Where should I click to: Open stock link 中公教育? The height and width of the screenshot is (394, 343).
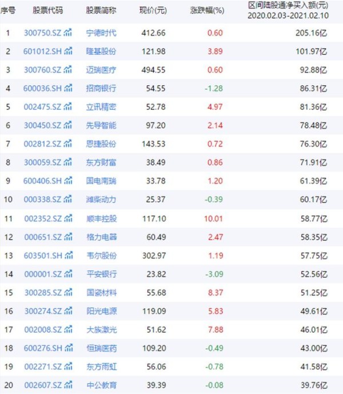click(102, 385)
